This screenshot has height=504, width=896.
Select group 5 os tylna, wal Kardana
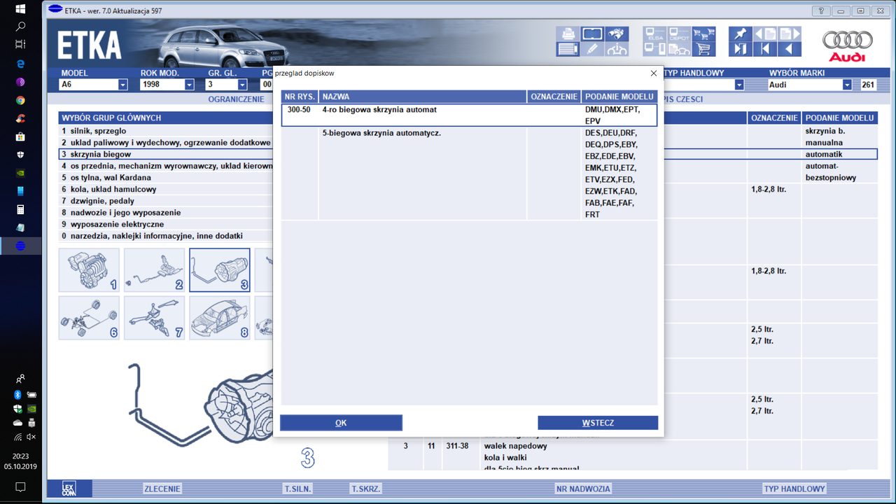[x=166, y=178]
